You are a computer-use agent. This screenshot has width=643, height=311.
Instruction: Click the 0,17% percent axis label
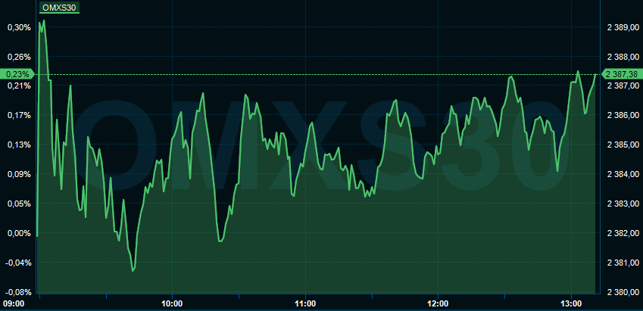[19, 116]
